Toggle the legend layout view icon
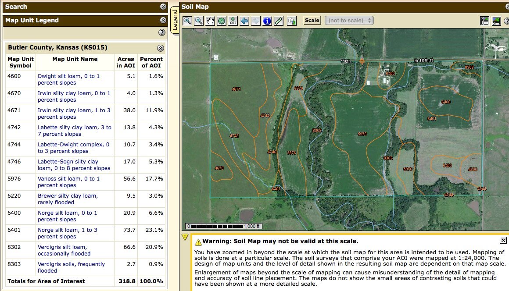 [484, 21]
